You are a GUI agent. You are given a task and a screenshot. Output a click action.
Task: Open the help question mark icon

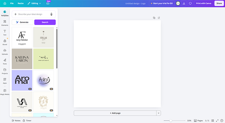(x=222, y=120)
